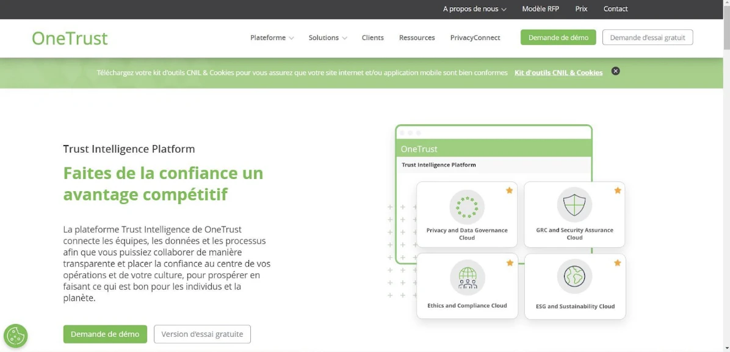Open the Ressources page
The image size is (730, 352).
(417, 38)
